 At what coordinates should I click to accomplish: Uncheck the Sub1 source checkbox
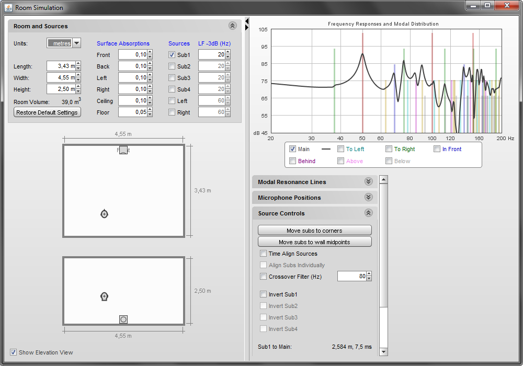pyautogui.click(x=172, y=55)
